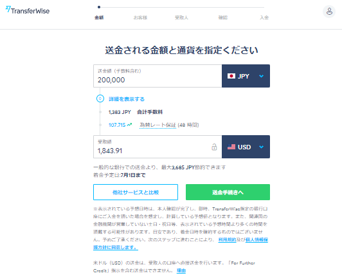342x280 pixels.
Task: Open the 利用規約 link
Action: coord(227,239)
